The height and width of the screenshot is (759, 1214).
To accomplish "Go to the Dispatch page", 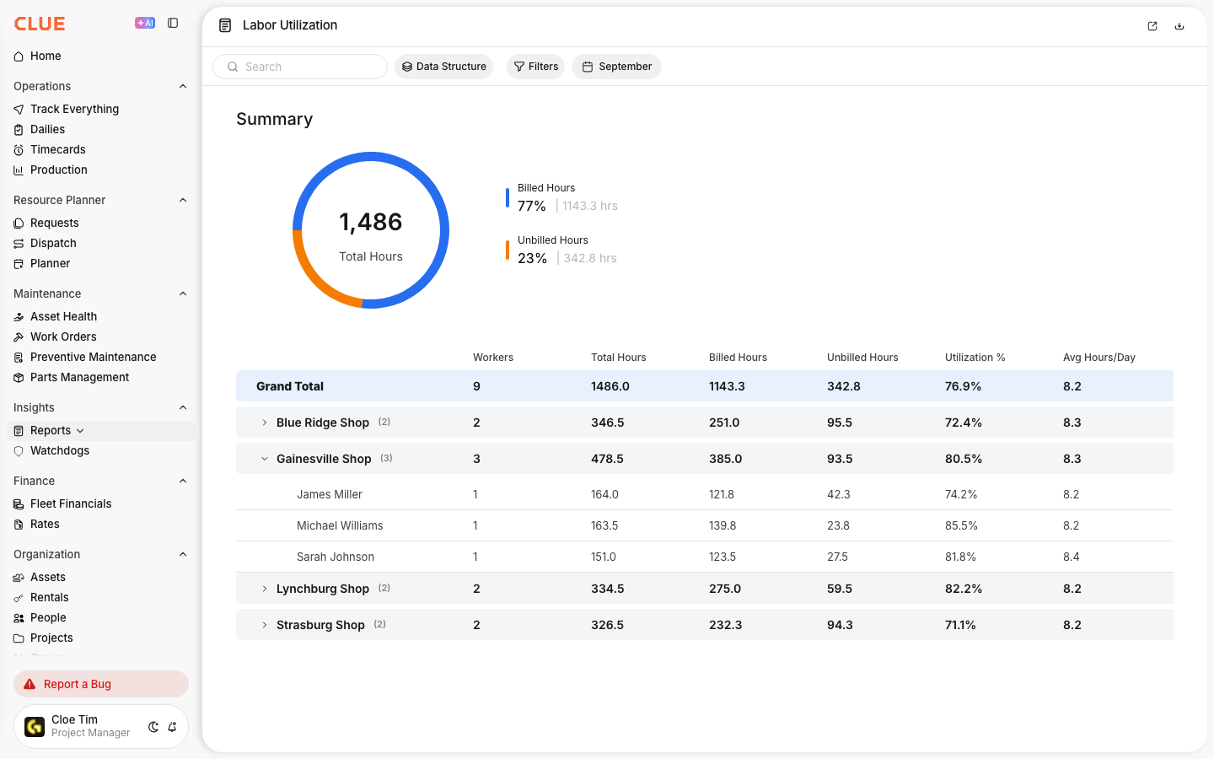I will tap(53, 243).
